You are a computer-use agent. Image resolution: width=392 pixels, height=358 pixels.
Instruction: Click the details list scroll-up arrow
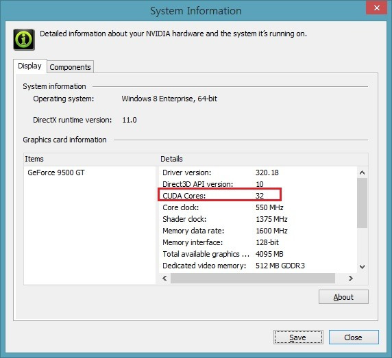[x=362, y=172]
